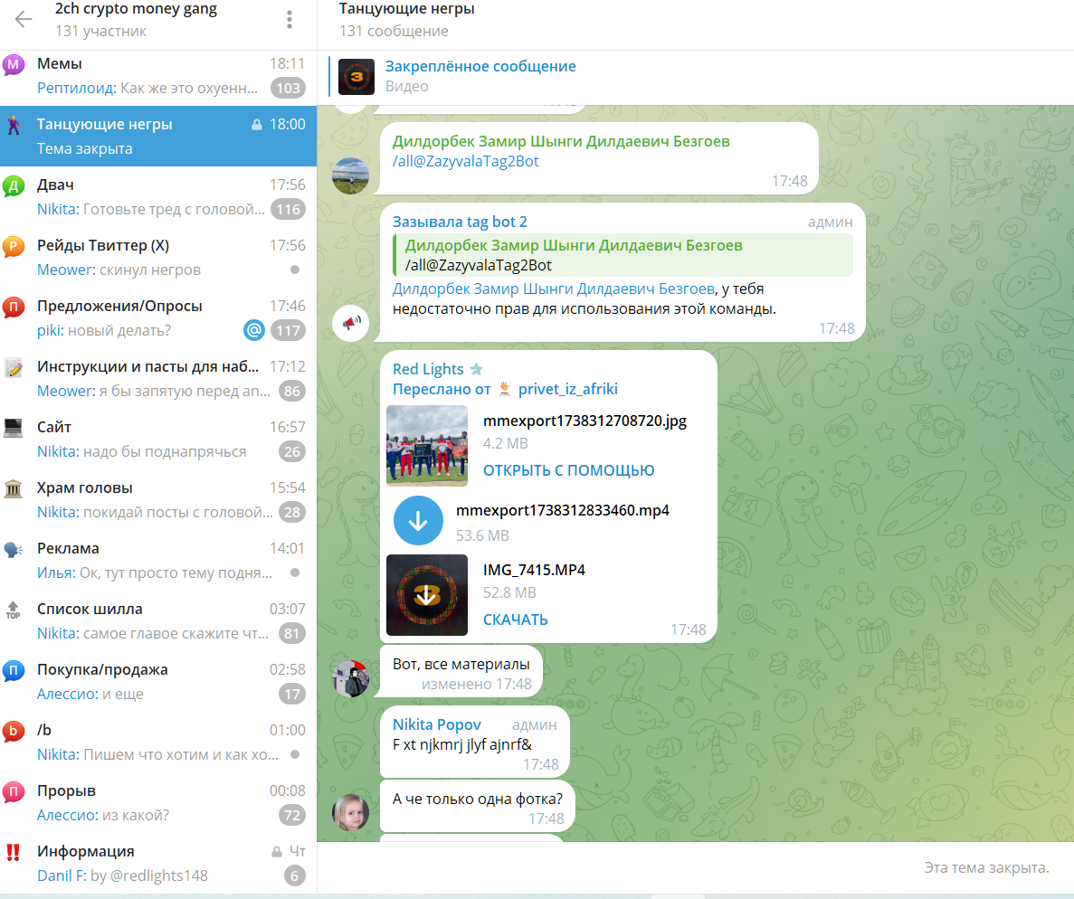Click the speaking head icon of Реклама
Image resolution: width=1074 pixels, height=899 pixels.
click(x=14, y=549)
